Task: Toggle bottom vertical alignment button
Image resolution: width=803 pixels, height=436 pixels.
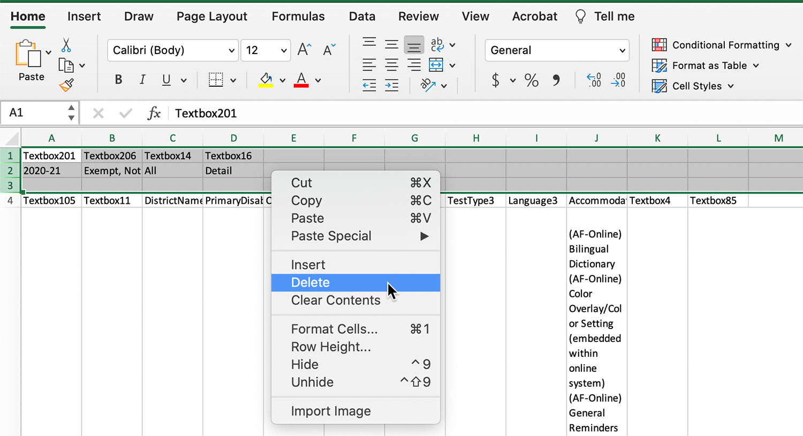Action: click(414, 45)
